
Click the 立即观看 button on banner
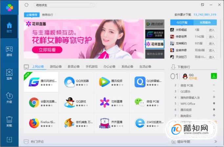[x=47, y=50]
